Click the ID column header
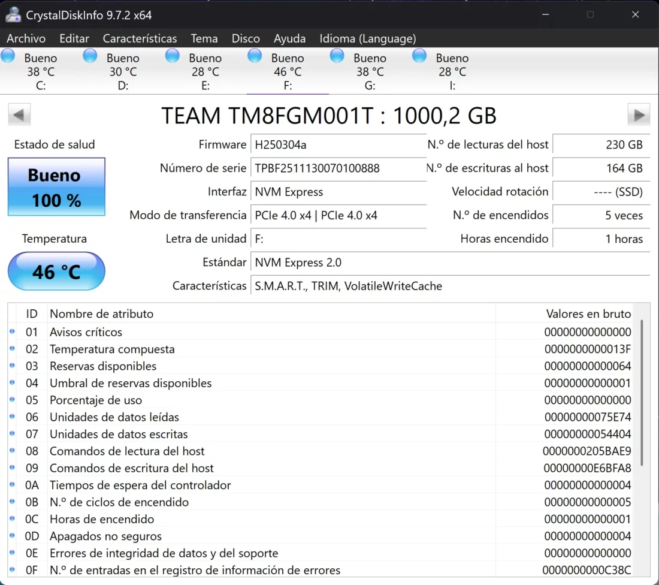Image resolution: width=659 pixels, height=585 pixels. coord(32,313)
